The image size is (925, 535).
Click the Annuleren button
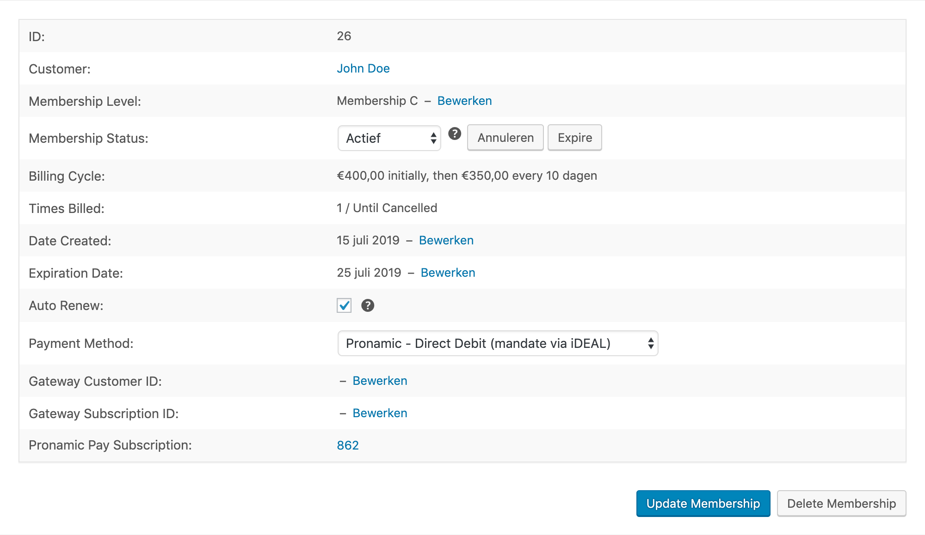pos(505,138)
